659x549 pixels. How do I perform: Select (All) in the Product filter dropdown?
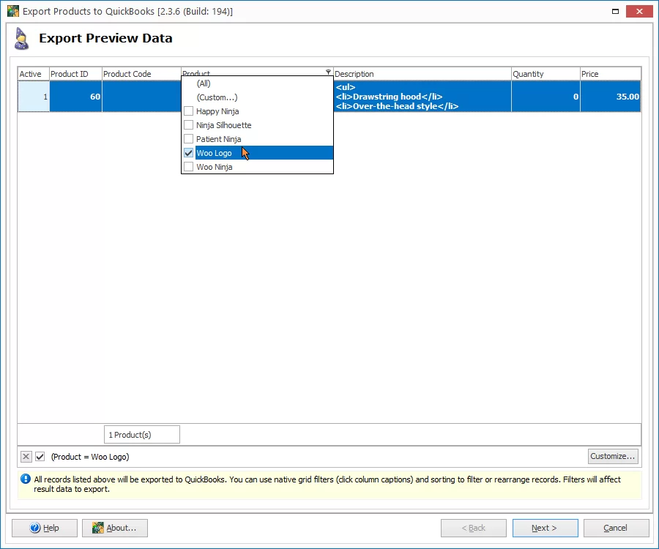pos(202,83)
